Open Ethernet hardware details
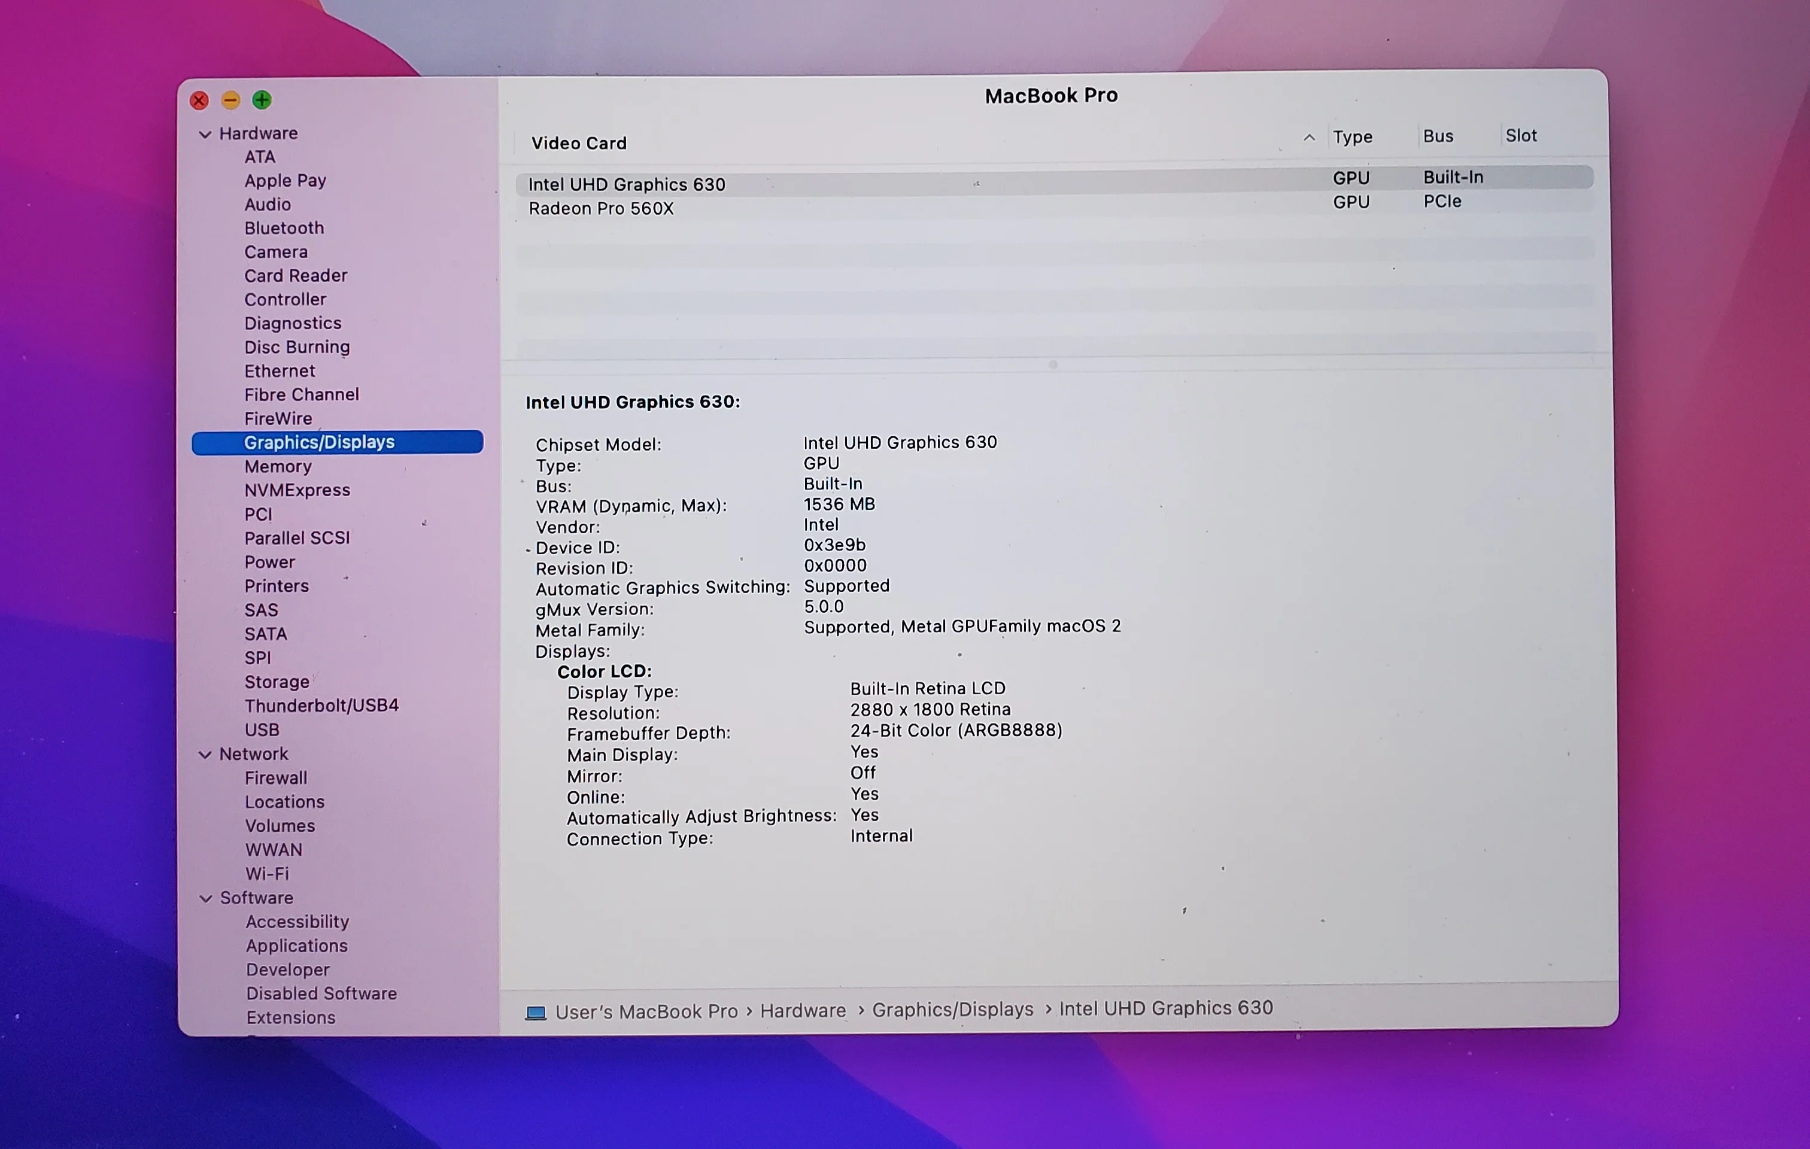1810x1149 pixels. pos(280,371)
